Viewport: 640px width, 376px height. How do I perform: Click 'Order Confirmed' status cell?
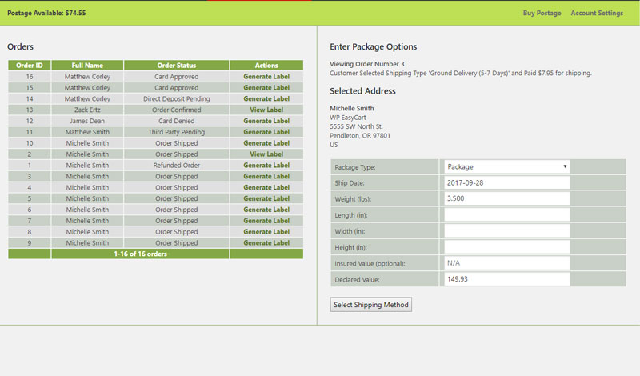pos(177,110)
